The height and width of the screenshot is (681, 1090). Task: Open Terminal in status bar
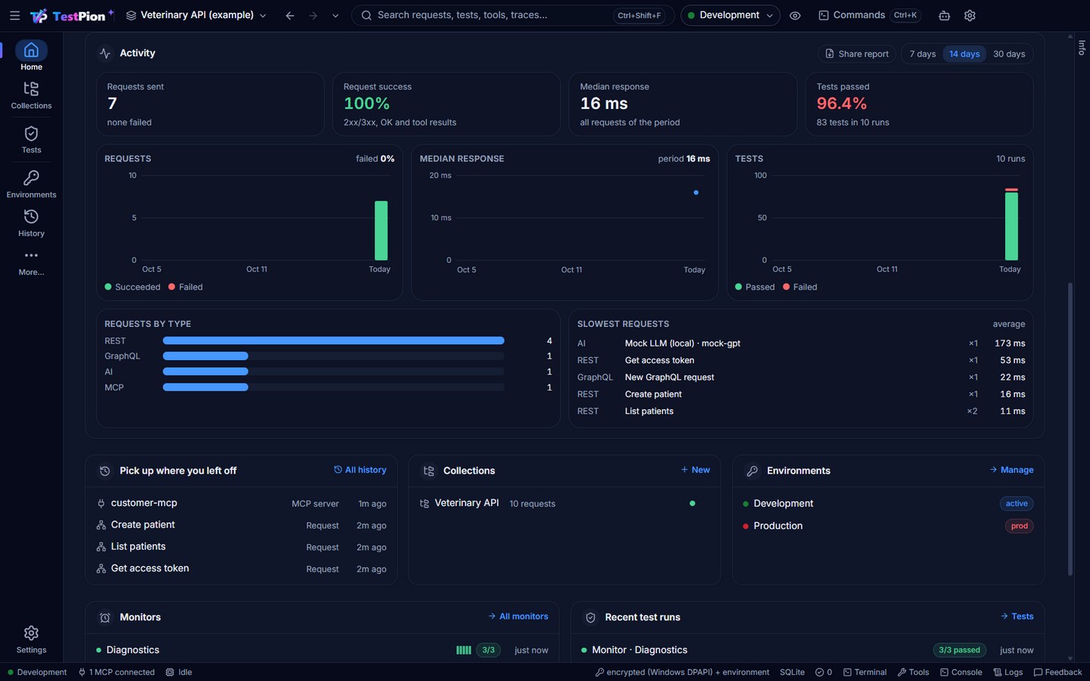click(864, 672)
